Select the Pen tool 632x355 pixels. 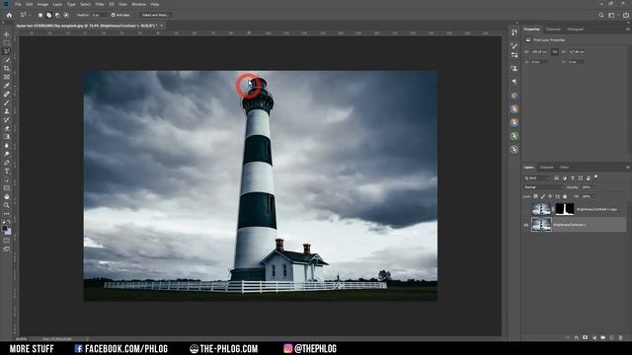[x=7, y=163]
